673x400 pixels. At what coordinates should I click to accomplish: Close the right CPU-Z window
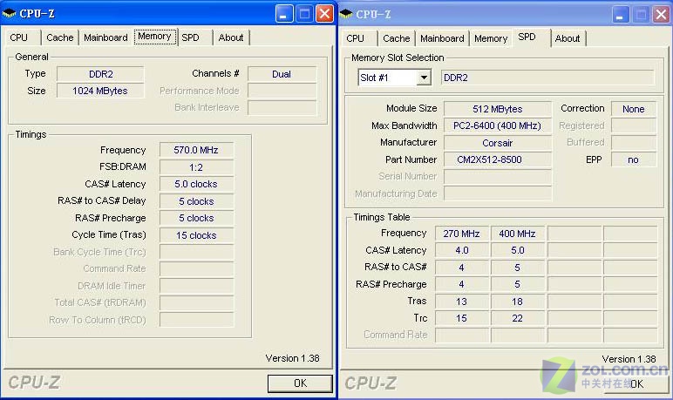pyautogui.click(x=662, y=15)
